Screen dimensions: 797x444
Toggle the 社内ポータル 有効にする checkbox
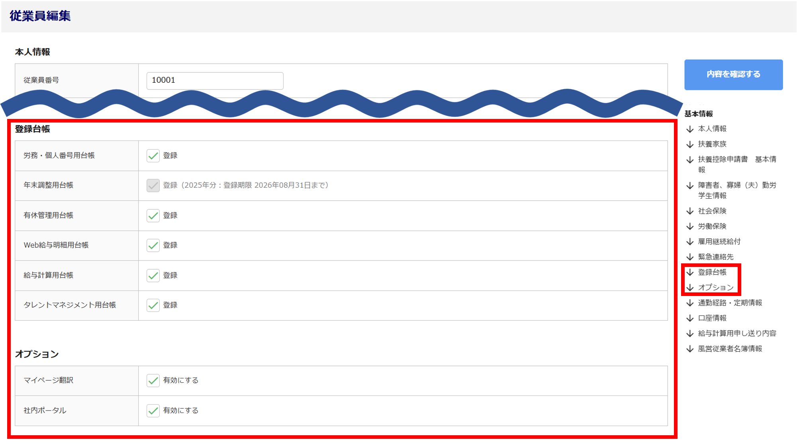[x=153, y=411]
